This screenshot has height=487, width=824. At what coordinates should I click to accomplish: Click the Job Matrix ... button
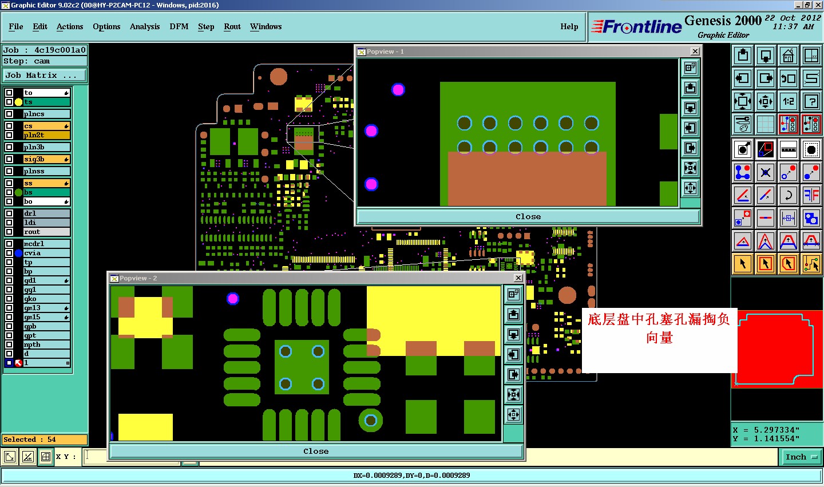[45, 76]
